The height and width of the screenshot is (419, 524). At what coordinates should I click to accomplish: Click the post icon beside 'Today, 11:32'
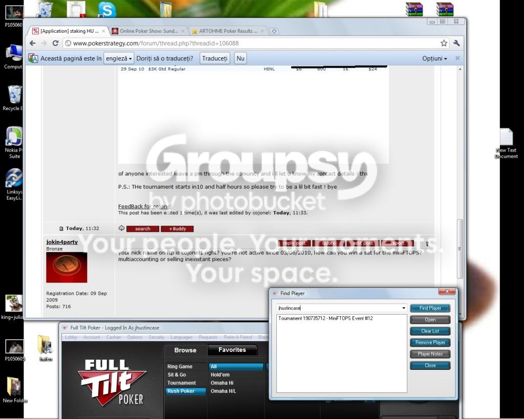pyautogui.click(x=61, y=229)
